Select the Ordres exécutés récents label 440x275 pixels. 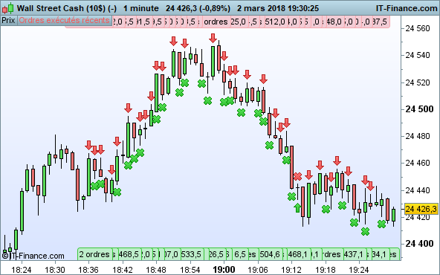pos(64,21)
